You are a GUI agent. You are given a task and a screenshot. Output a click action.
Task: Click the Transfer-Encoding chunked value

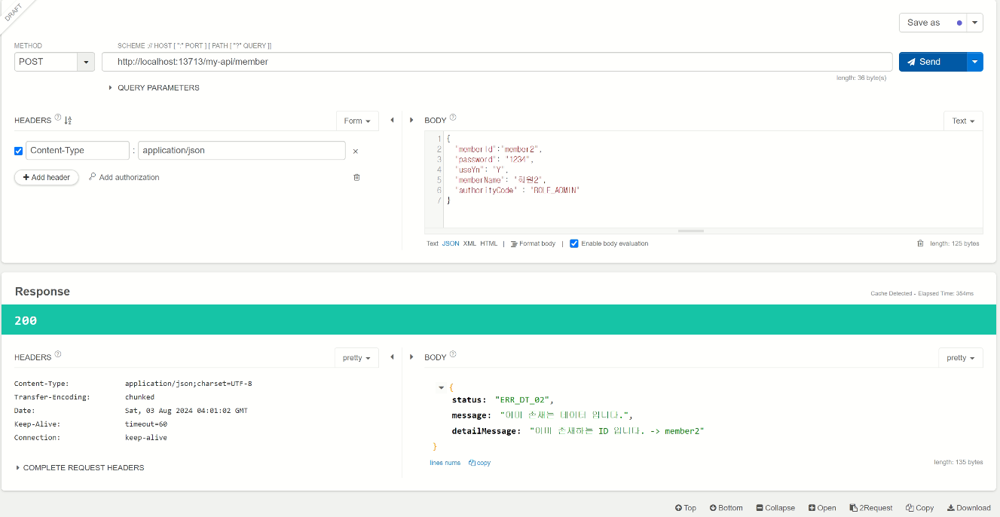pos(139,397)
